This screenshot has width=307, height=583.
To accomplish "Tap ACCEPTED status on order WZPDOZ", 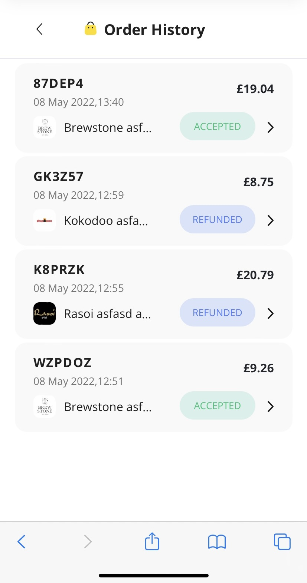I will click(217, 406).
